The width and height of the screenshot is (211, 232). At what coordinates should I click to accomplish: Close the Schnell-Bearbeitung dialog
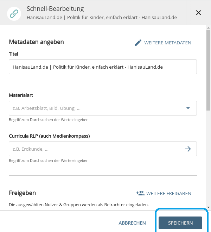[198, 13]
